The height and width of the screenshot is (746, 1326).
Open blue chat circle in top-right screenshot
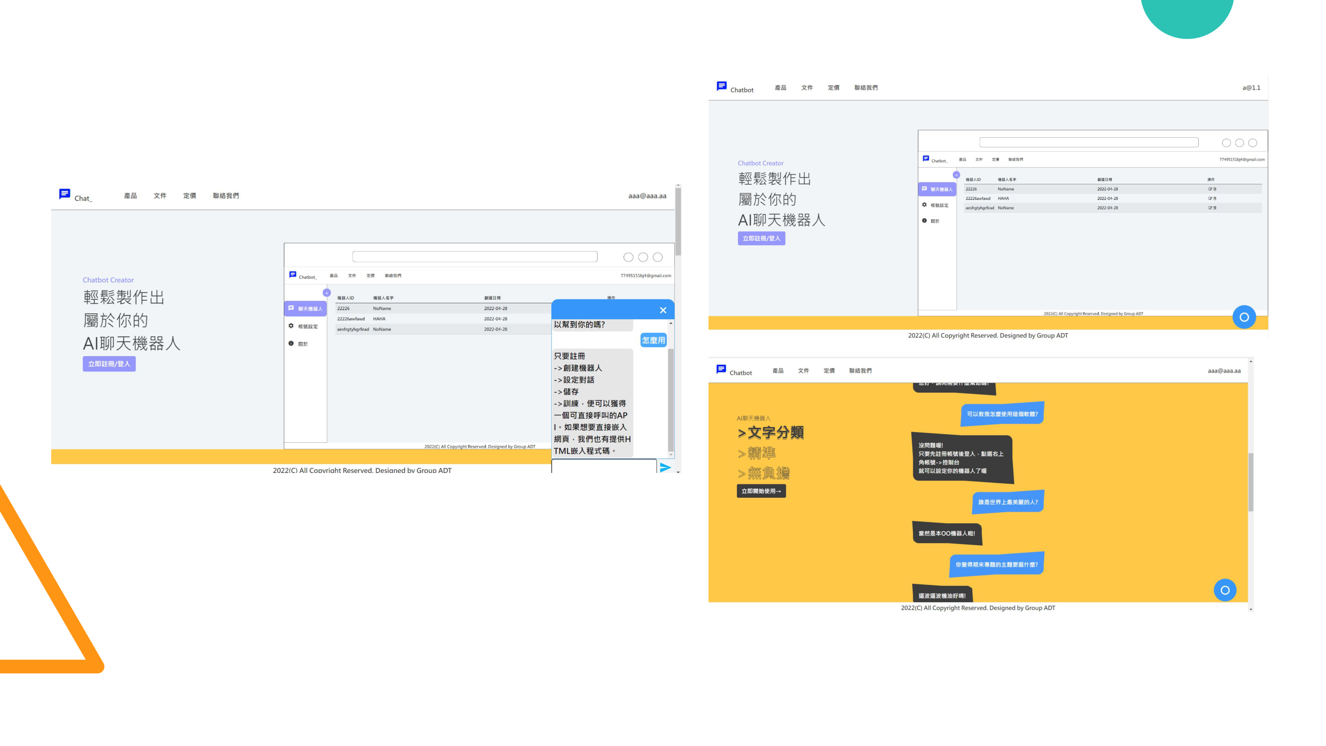click(x=1243, y=317)
